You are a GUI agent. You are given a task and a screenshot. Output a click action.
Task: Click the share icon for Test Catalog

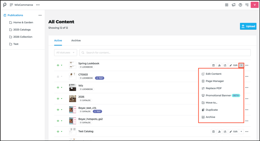coord(225,132)
